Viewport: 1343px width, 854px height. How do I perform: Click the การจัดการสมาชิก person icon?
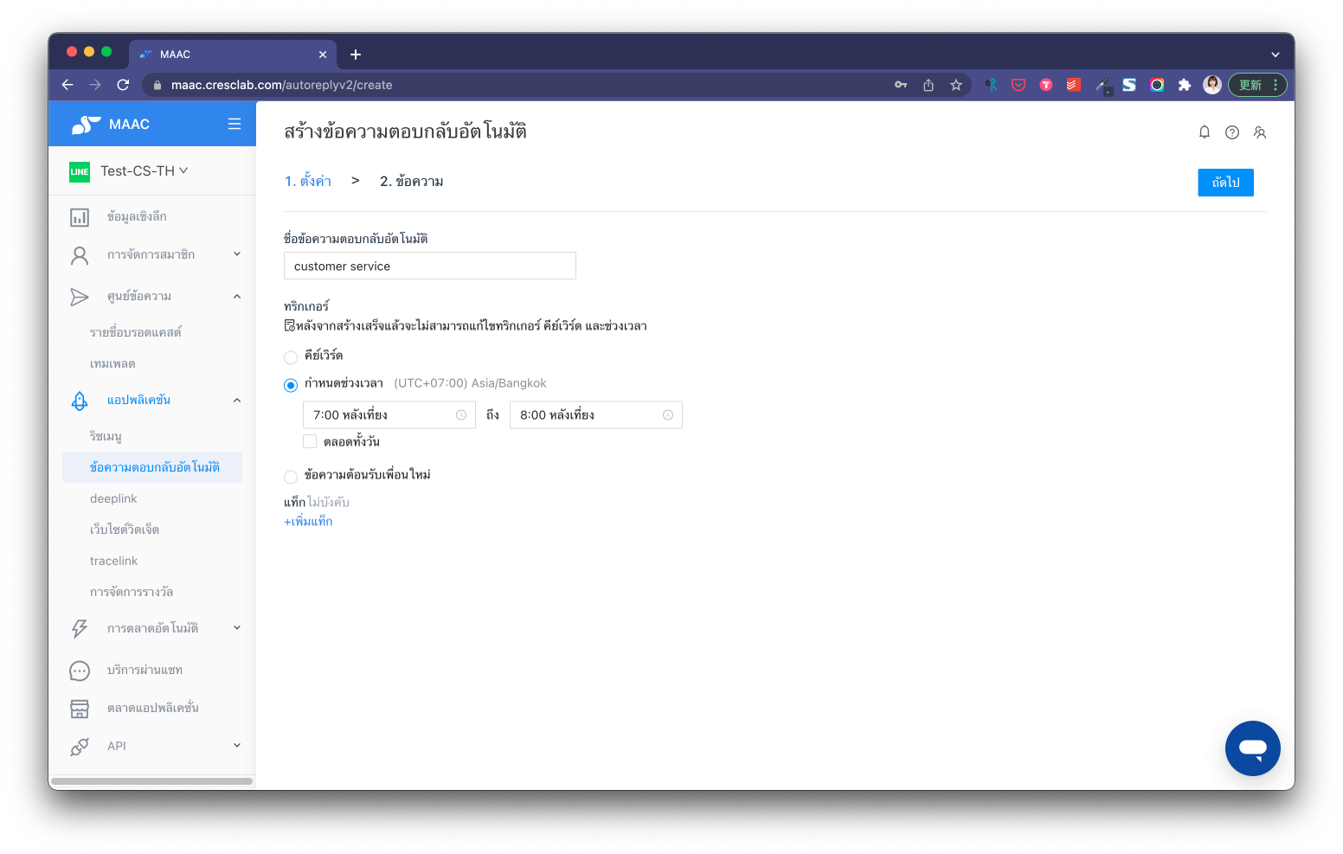click(x=80, y=255)
